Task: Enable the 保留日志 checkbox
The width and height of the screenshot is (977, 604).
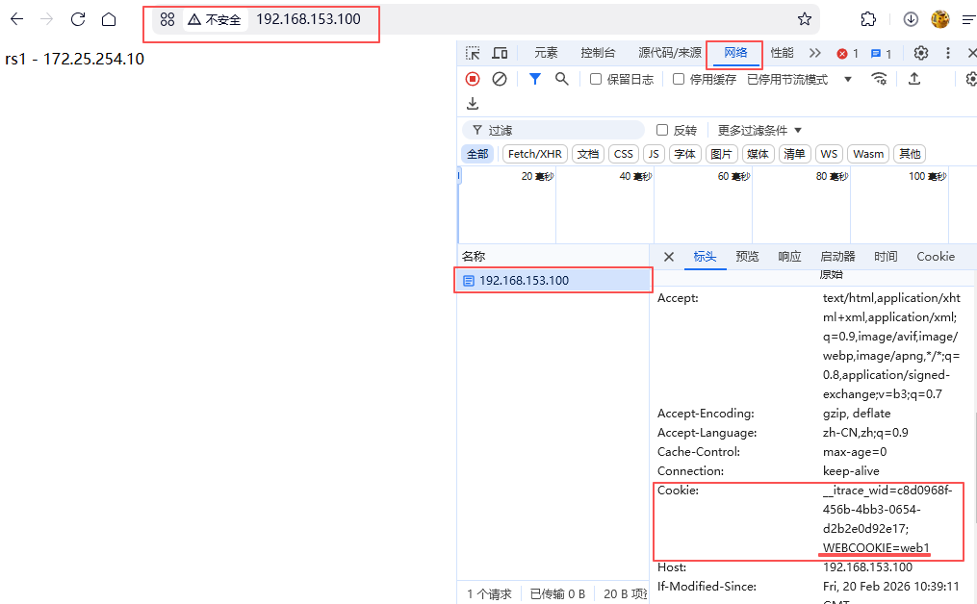Action: [596, 79]
